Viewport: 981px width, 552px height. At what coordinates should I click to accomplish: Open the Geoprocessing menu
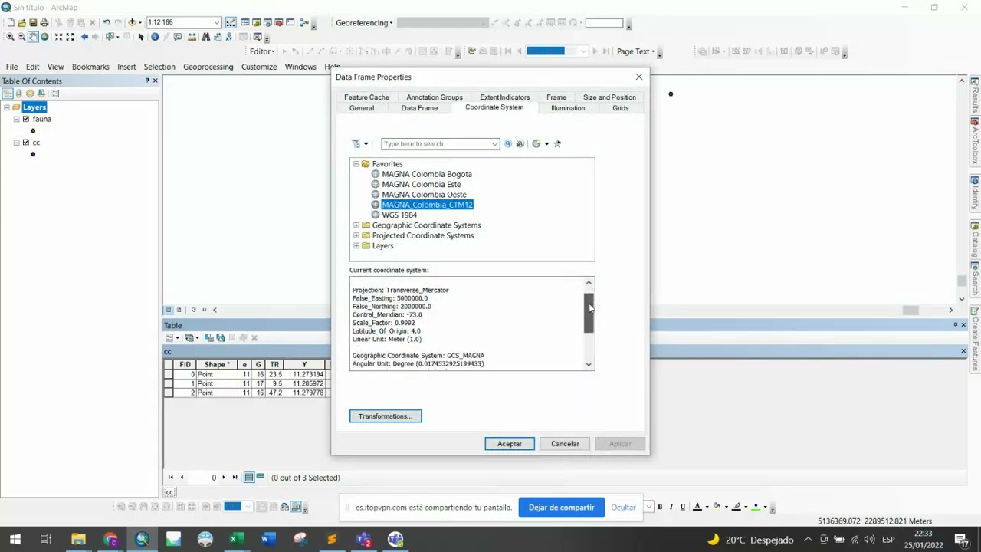pyautogui.click(x=208, y=67)
